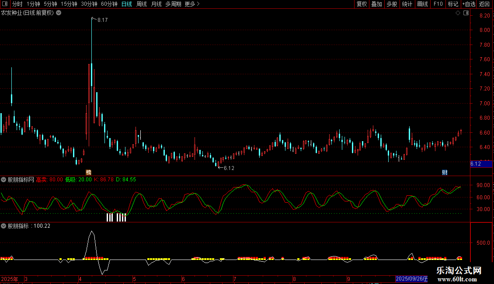The image size is (494, 284).
Task: Collapse the 股朋指标网 indicator panel
Action: 3,180
